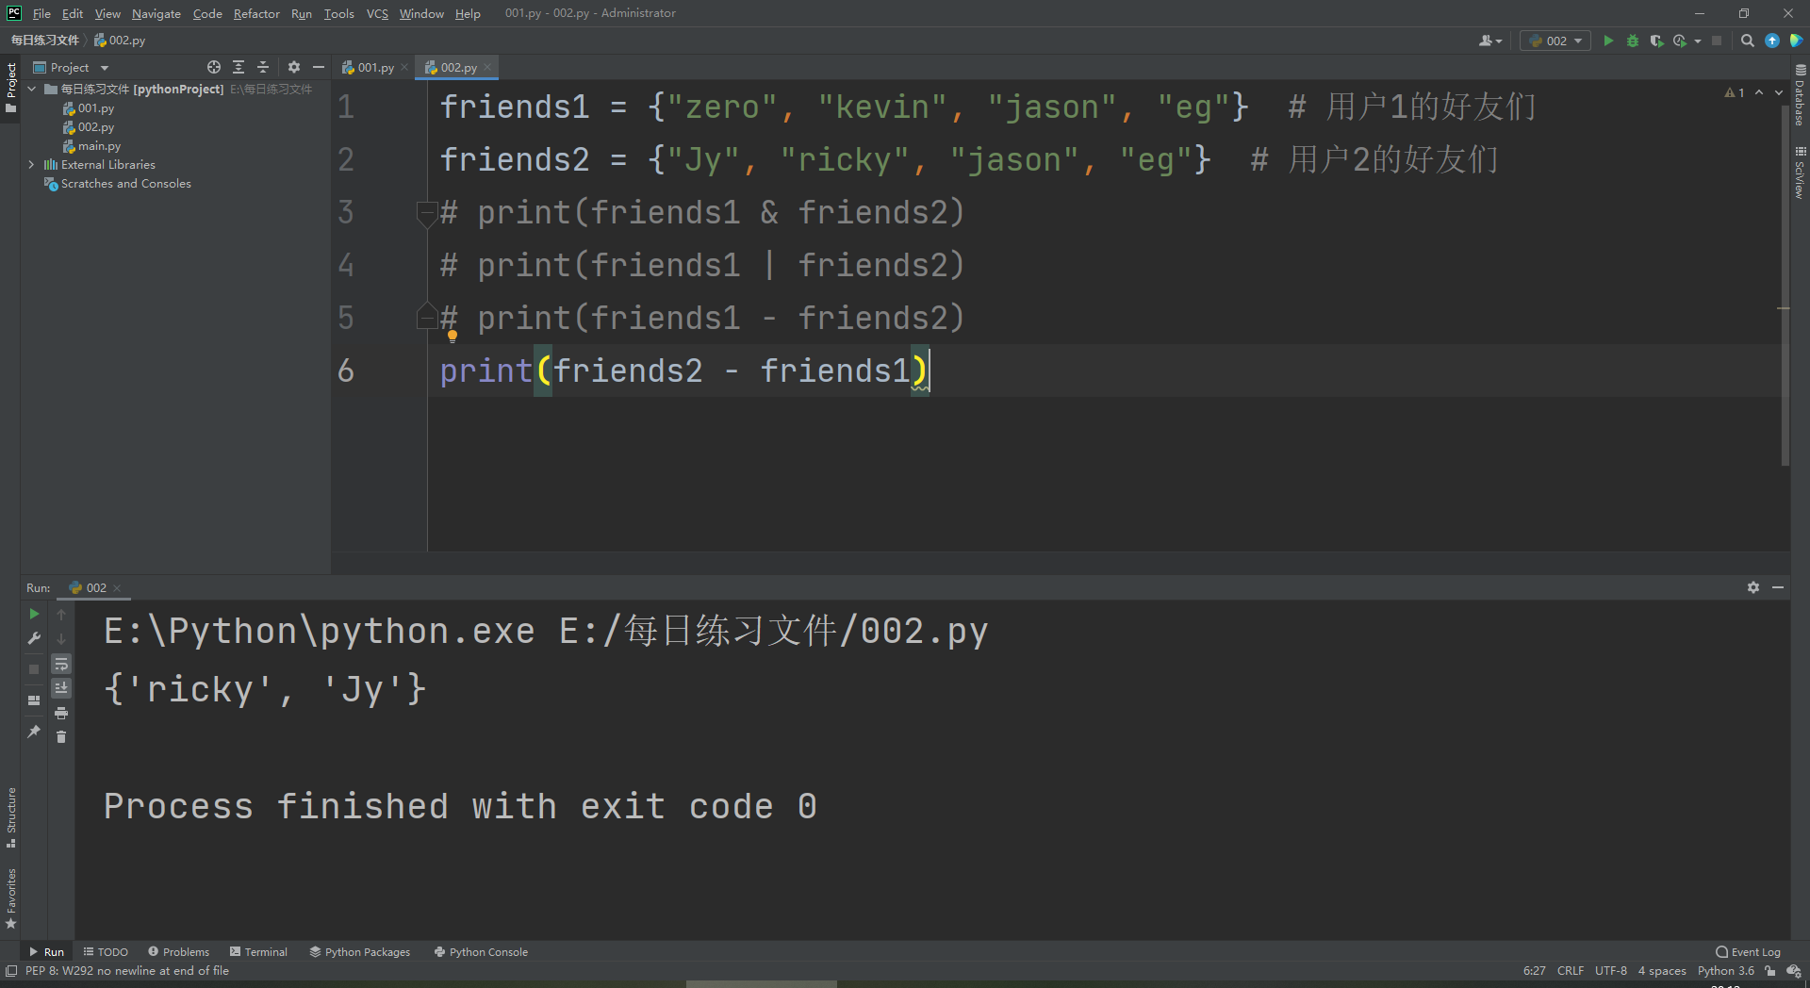The image size is (1810, 988).
Task: Open the Terminal tool window
Action: click(x=258, y=952)
